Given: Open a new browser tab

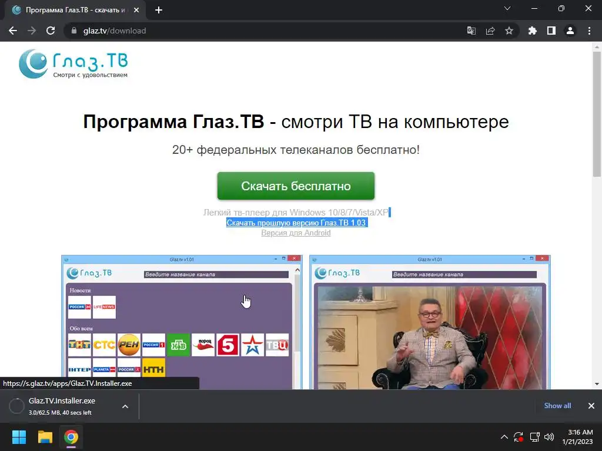Looking at the screenshot, I should (x=159, y=10).
